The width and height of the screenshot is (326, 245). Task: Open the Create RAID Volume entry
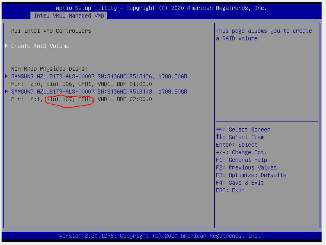point(40,46)
